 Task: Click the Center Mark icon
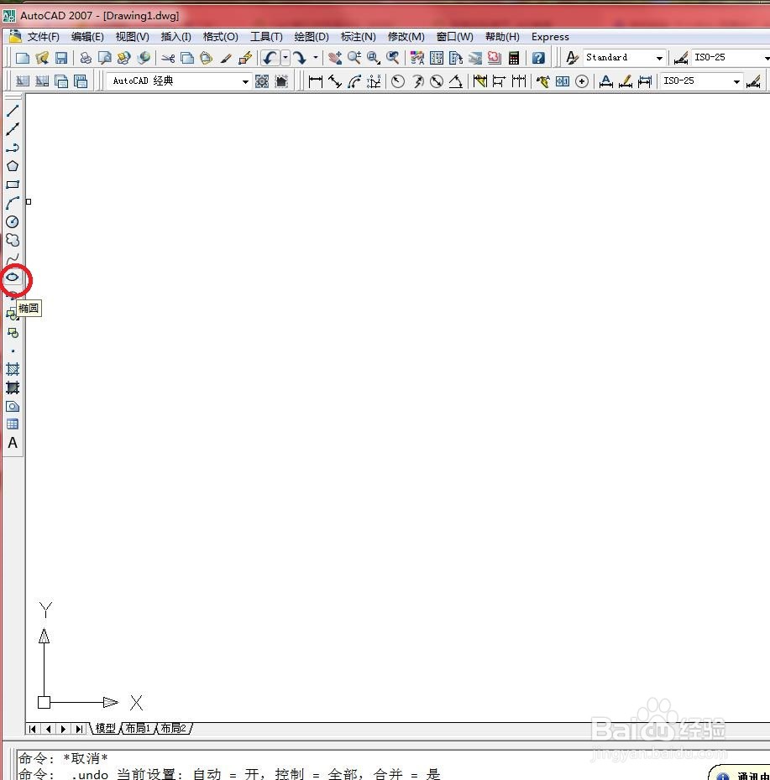point(582,81)
